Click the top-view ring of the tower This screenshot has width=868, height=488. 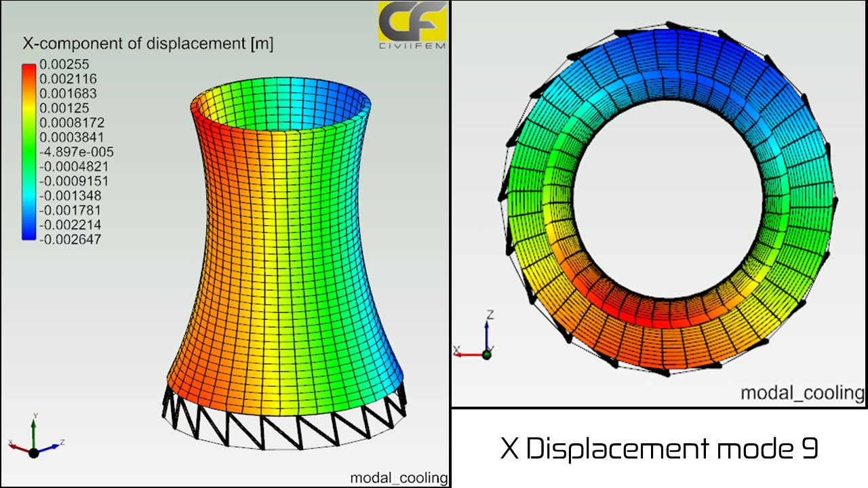[x=669, y=198]
